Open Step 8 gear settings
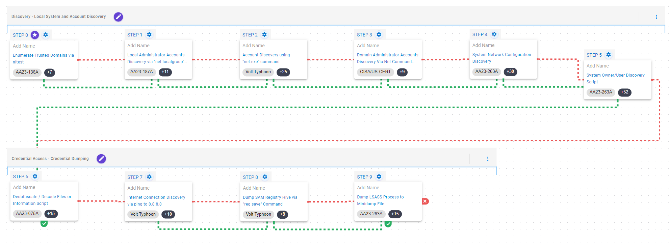Image resolution: width=670 pixels, height=244 pixels. [x=265, y=177]
